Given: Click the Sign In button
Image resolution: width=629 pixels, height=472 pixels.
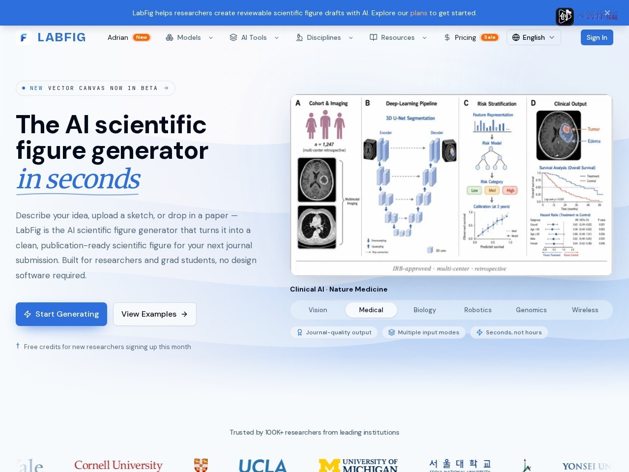Looking at the screenshot, I should [597, 37].
